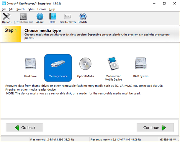Open the Extras menu
The height and width of the screenshot is (142, 180).
pos(31,9)
